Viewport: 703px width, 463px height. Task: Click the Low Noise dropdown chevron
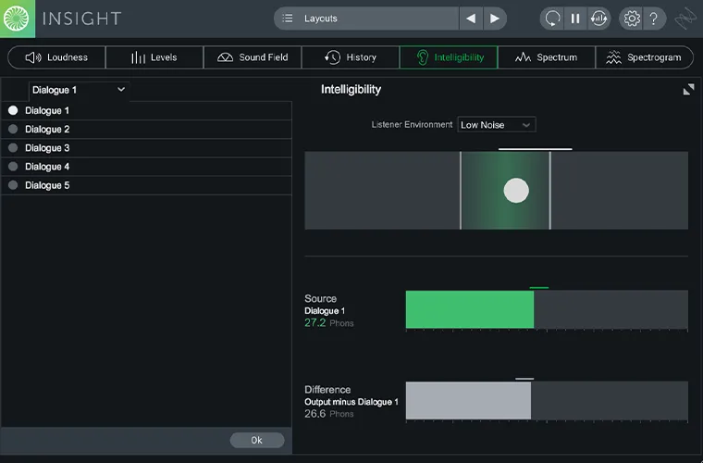click(526, 125)
